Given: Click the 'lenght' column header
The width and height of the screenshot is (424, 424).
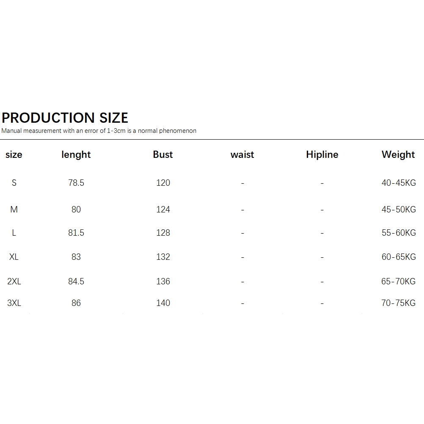Looking at the screenshot, I should click(76, 155).
